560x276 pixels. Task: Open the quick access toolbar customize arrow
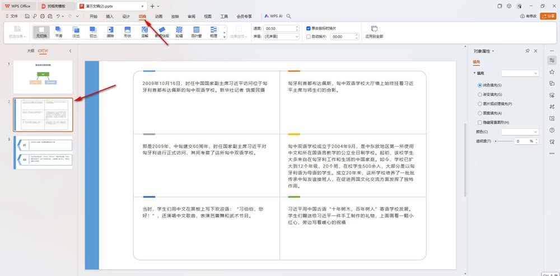point(77,16)
